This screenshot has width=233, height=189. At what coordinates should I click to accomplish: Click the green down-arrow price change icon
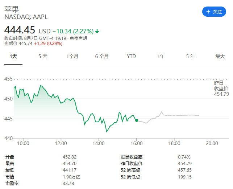[x=97, y=31]
